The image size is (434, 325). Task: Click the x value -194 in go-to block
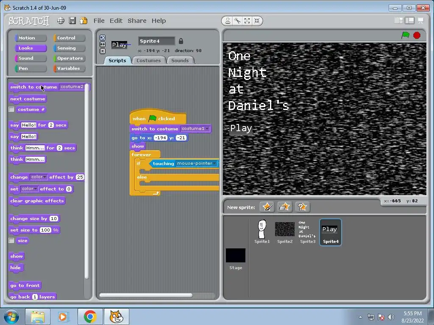click(x=161, y=138)
